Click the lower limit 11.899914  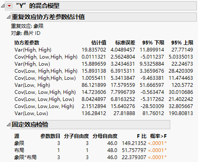click(152, 50)
